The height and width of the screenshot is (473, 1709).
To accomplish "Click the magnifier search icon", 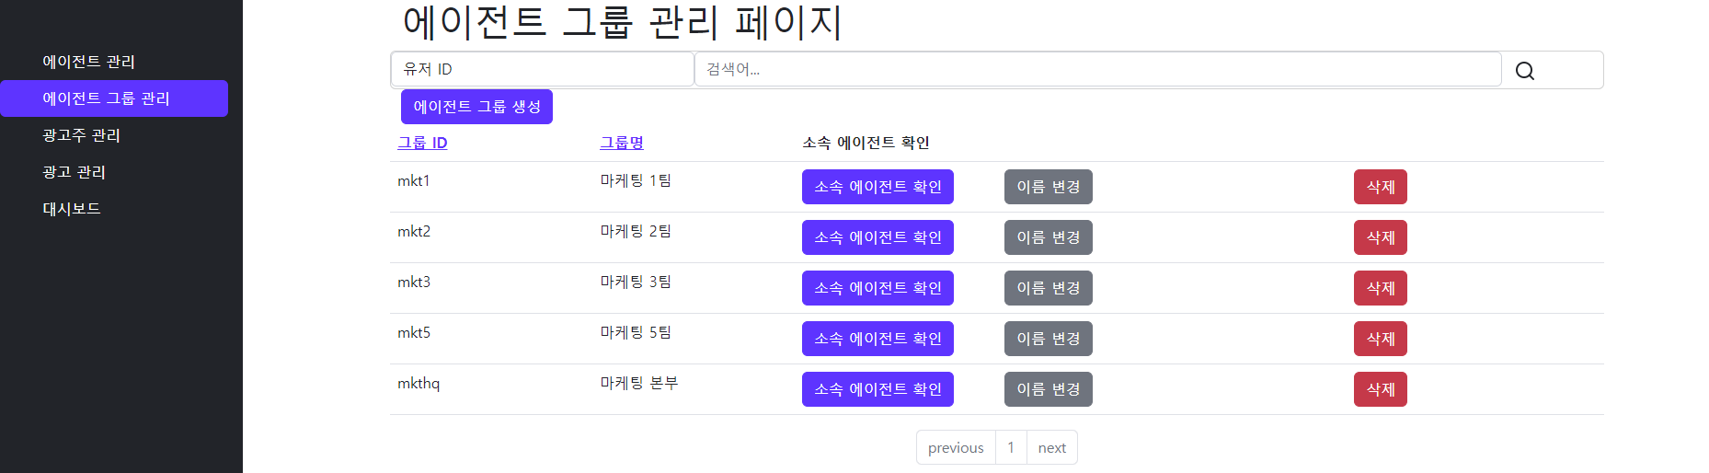I will click(1524, 71).
